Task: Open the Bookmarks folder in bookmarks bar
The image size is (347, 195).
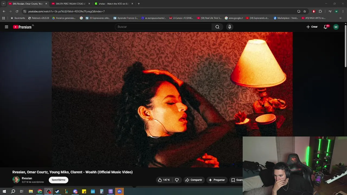Action: (18, 18)
